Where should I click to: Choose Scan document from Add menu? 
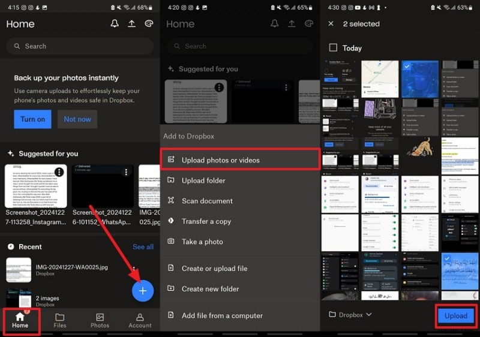point(240,201)
